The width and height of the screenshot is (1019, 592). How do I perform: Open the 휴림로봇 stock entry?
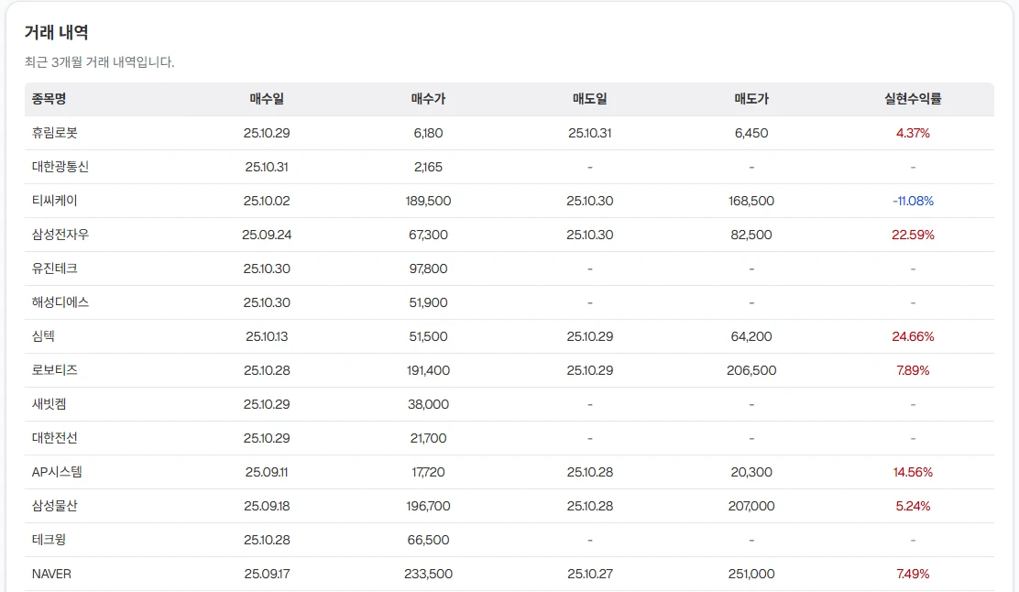(55, 133)
